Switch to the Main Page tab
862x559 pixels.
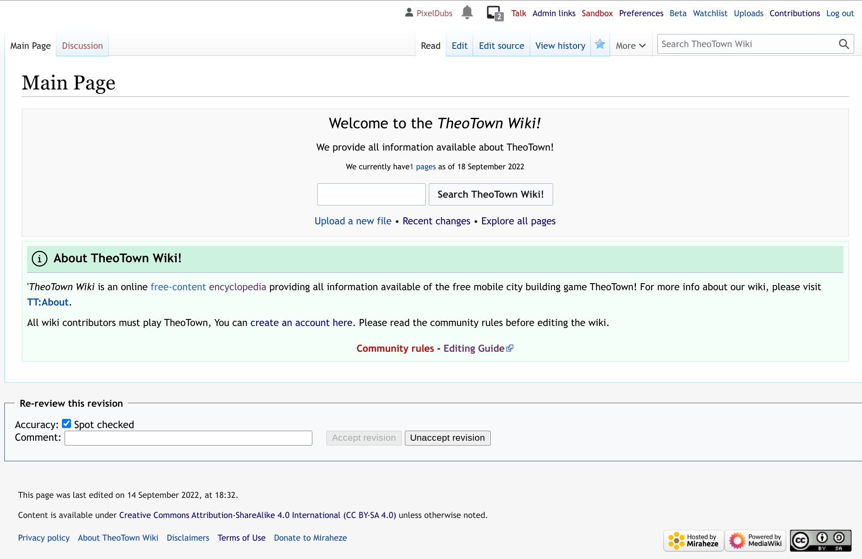coord(31,46)
